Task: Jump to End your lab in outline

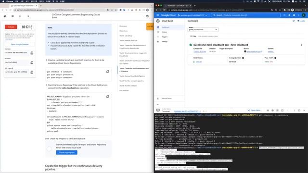Action: click(x=124, y=91)
